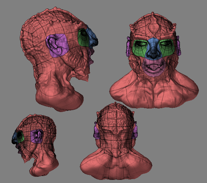The width and height of the screenshot is (207, 183).
Task: Click purple ear at screen-left edge of front bust
Action: tap(128, 47)
